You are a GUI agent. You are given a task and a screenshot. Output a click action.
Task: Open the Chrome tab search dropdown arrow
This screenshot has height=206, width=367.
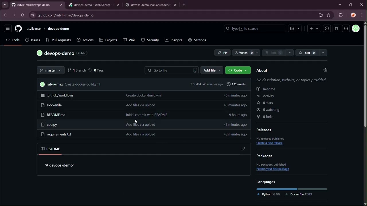tap(5, 5)
